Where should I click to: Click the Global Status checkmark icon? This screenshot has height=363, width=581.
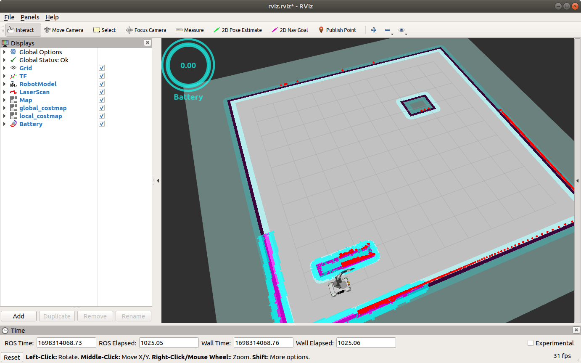[x=13, y=60]
